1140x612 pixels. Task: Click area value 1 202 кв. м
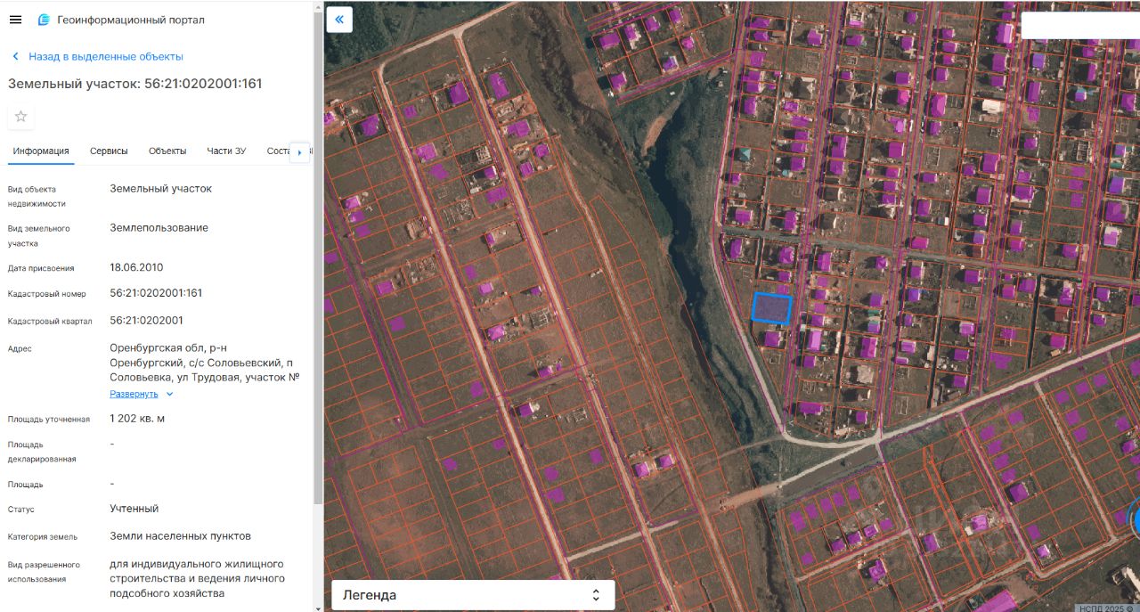pyautogui.click(x=137, y=419)
